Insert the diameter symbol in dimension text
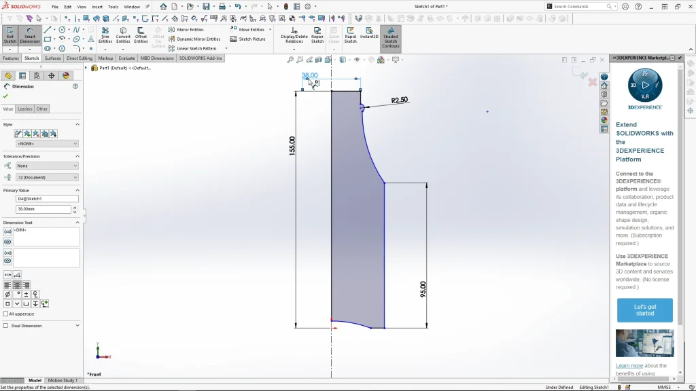The image size is (696, 391). (7, 294)
